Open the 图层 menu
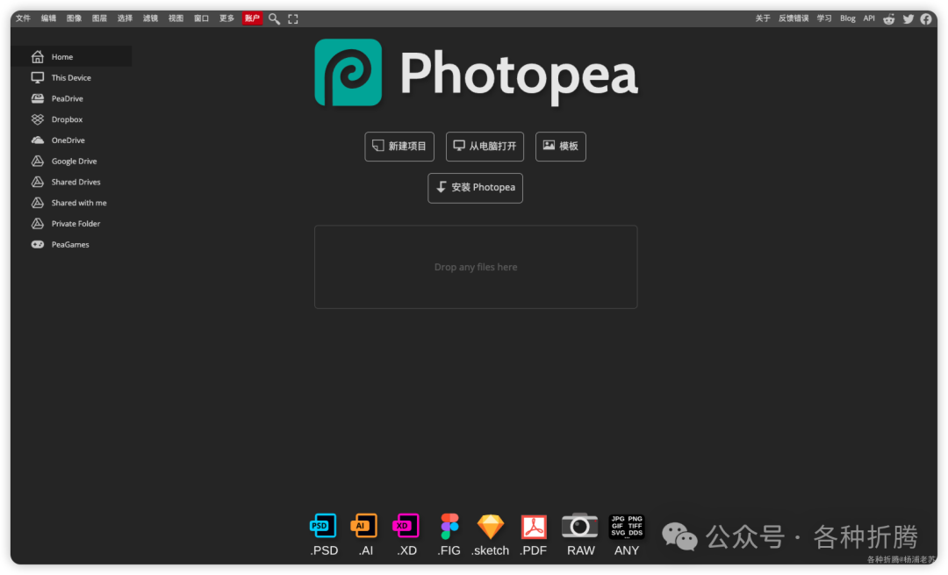 click(x=99, y=18)
